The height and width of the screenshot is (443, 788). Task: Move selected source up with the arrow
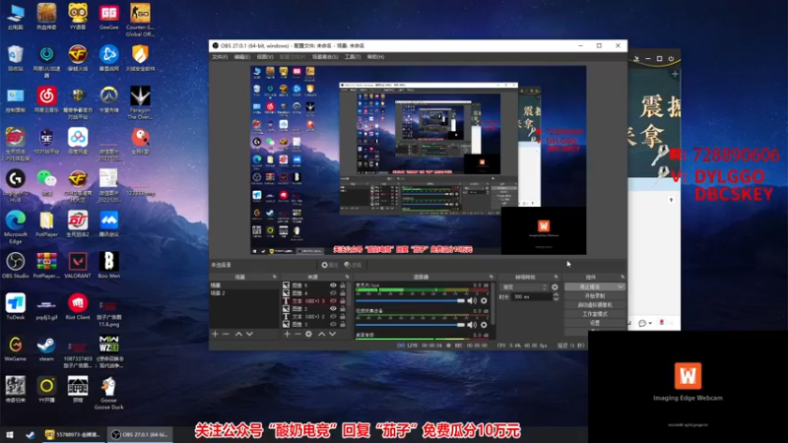[322, 334]
